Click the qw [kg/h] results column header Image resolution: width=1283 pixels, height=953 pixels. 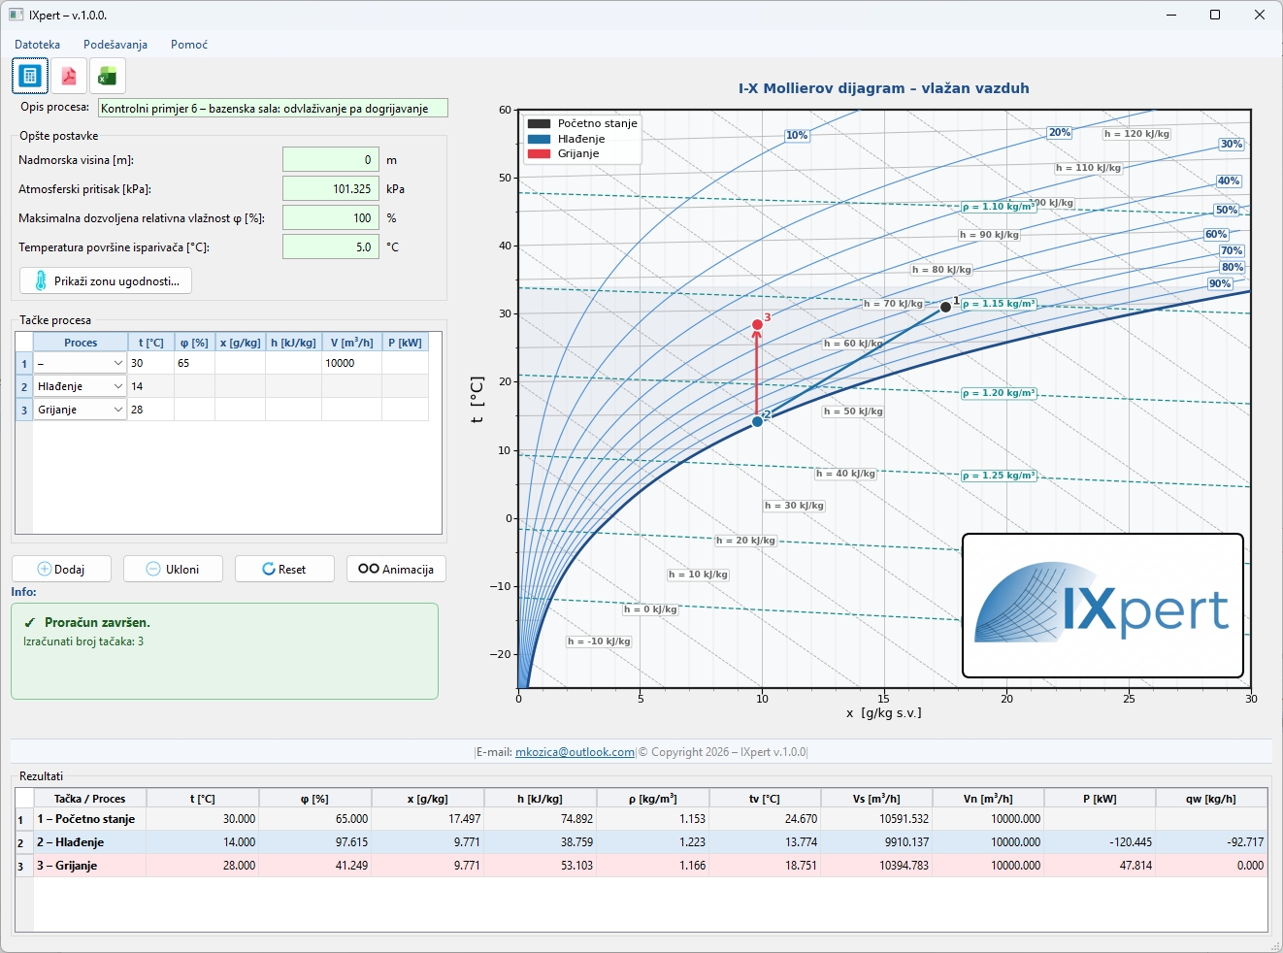tap(1211, 799)
